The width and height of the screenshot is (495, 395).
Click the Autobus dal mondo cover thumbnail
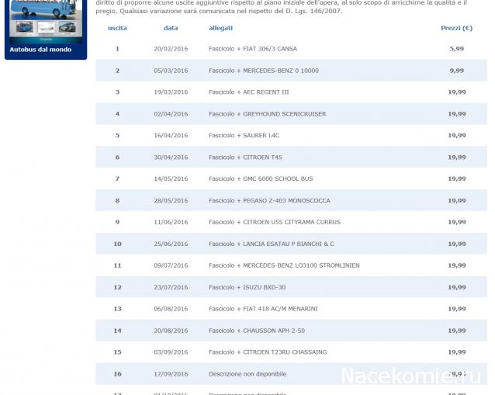click(45, 20)
